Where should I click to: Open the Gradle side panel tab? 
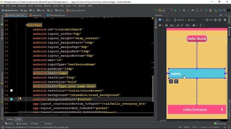coord(230,19)
